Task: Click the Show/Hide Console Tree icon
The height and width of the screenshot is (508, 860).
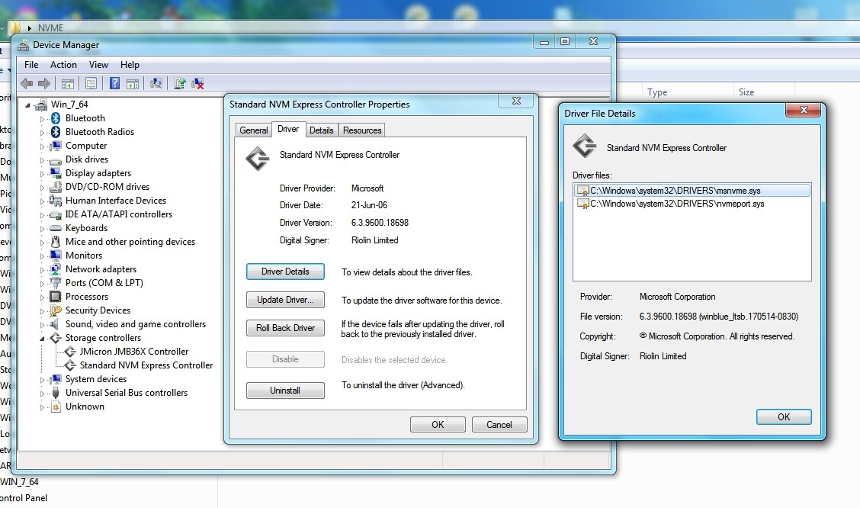Action: pyautogui.click(x=69, y=83)
